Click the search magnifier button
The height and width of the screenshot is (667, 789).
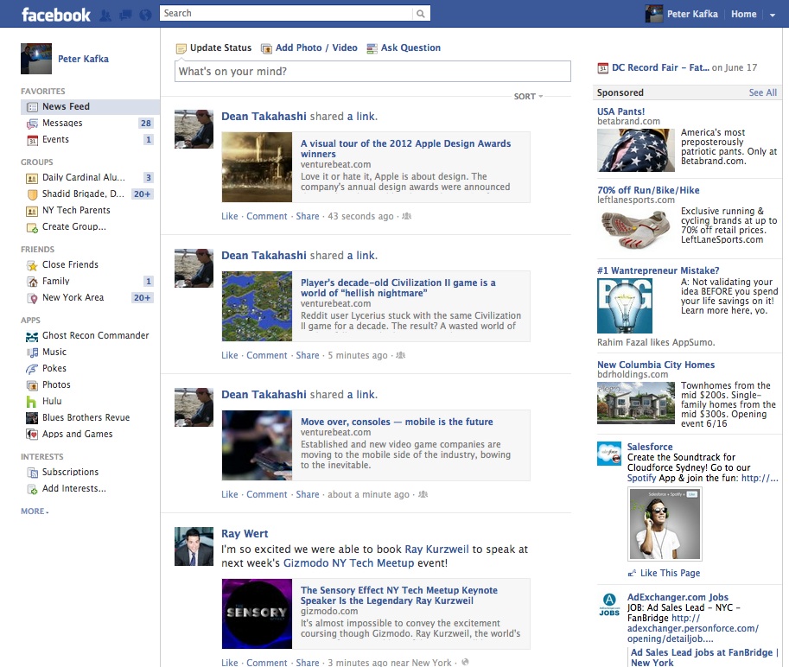[421, 14]
